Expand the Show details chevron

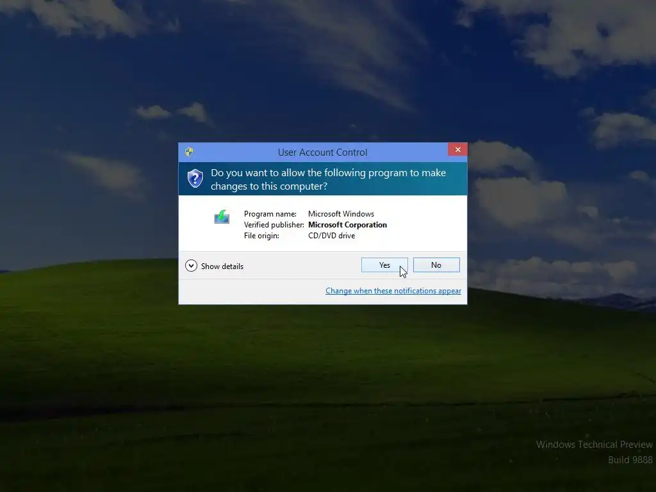tap(191, 266)
